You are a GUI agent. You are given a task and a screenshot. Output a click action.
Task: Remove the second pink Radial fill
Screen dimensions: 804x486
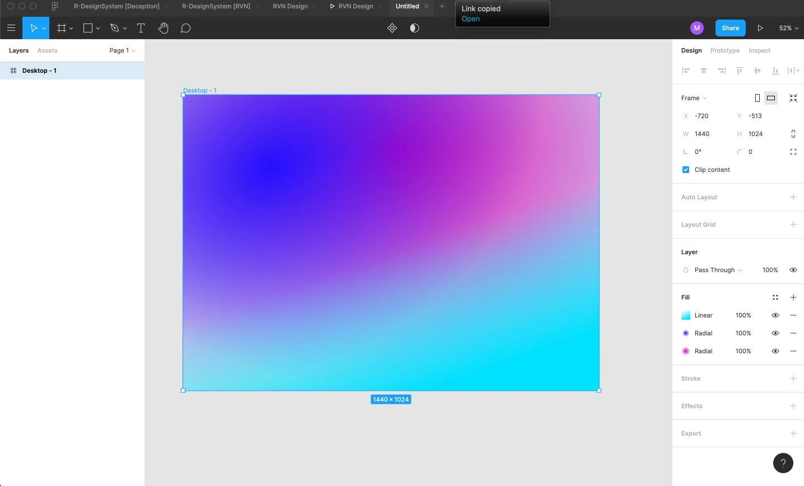pos(793,351)
